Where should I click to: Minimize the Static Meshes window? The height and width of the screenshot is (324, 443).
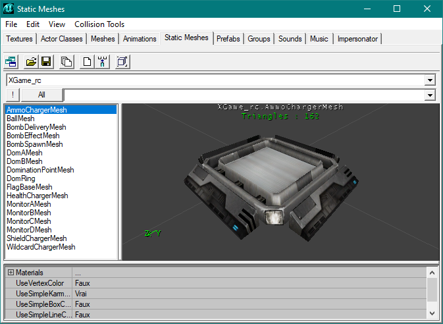(367, 9)
